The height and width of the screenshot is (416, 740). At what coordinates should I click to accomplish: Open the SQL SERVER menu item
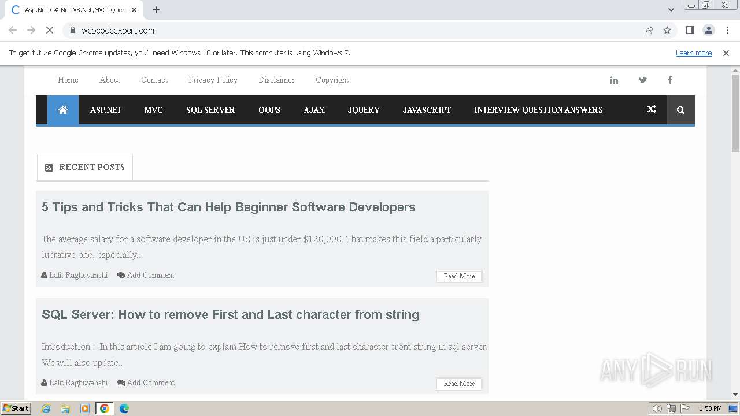210,110
